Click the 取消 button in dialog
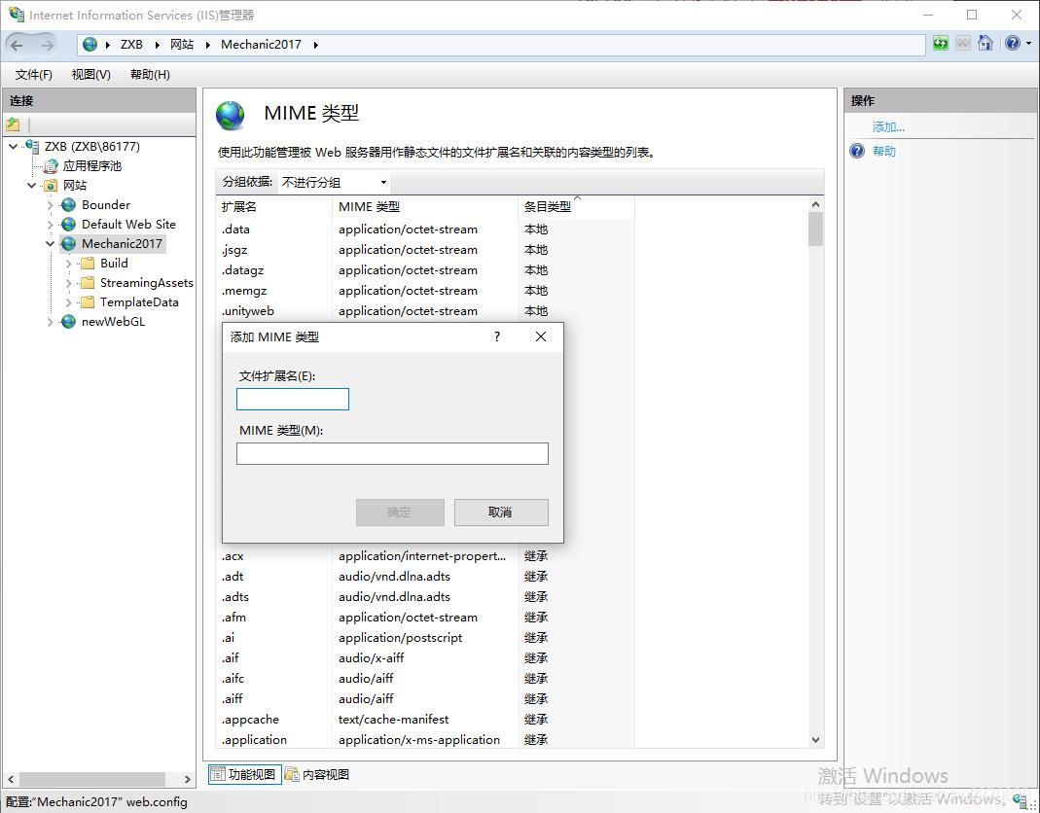This screenshot has width=1040, height=813. click(501, 512)
